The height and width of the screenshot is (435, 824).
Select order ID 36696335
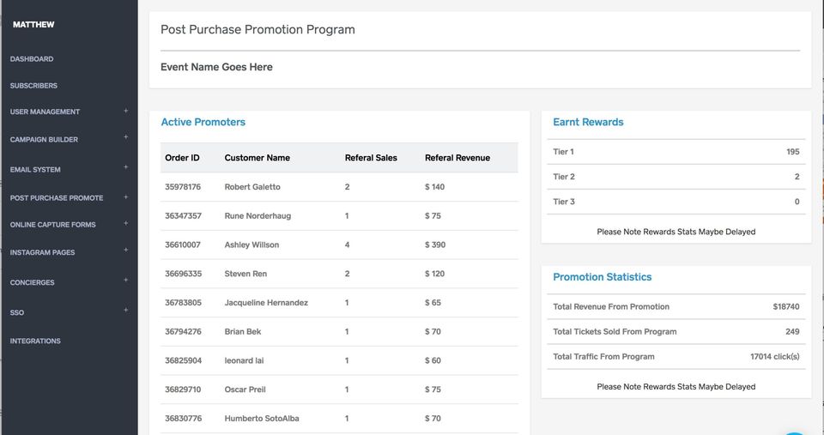coord(183,273)
